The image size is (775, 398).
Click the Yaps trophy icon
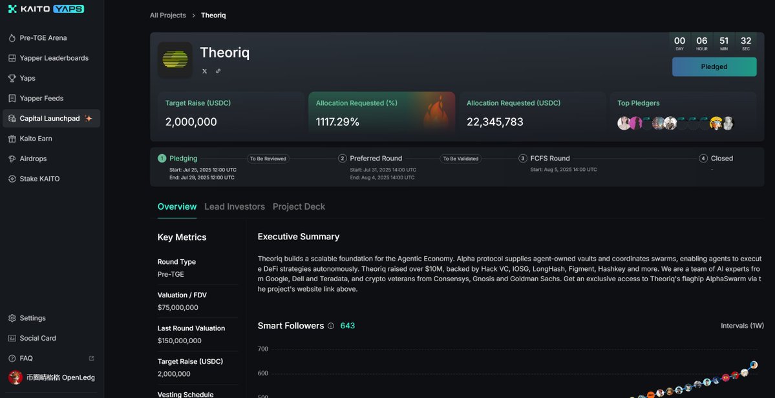pos(12,79)
